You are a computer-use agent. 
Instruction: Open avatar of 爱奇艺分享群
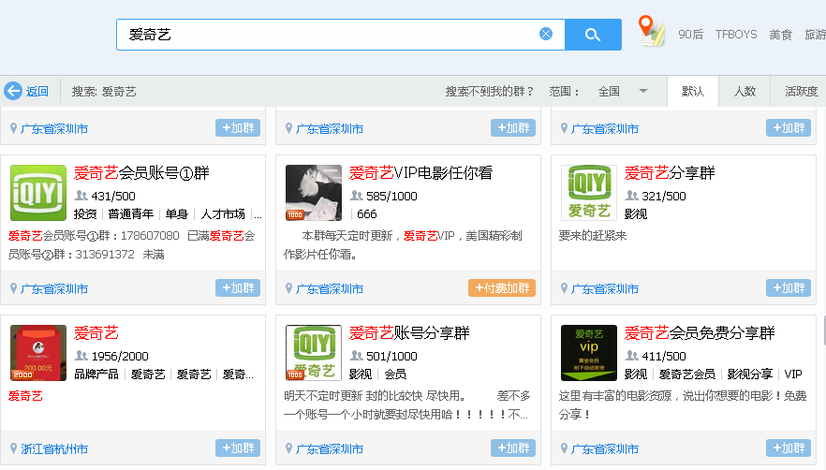[x=589, y=193]
